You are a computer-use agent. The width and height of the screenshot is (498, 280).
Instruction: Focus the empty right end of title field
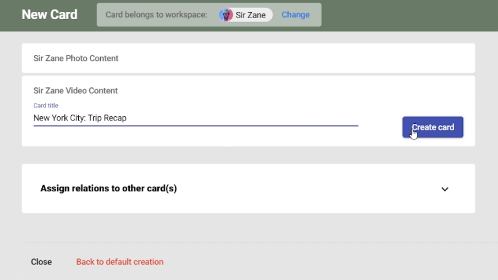pos(281,118)
